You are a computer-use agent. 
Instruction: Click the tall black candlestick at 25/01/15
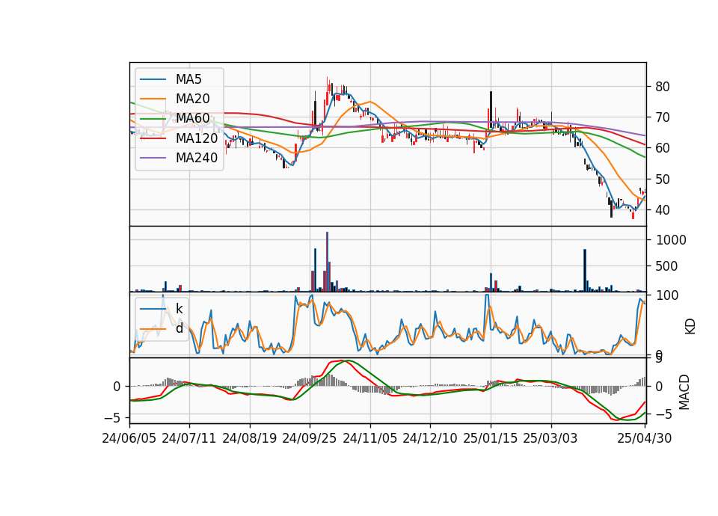[491, 108]
